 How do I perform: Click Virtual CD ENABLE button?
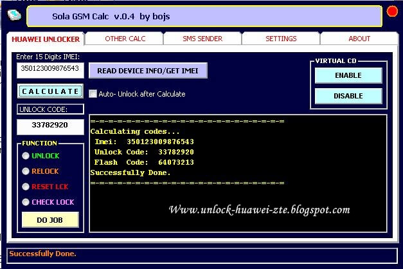(348, 75)
